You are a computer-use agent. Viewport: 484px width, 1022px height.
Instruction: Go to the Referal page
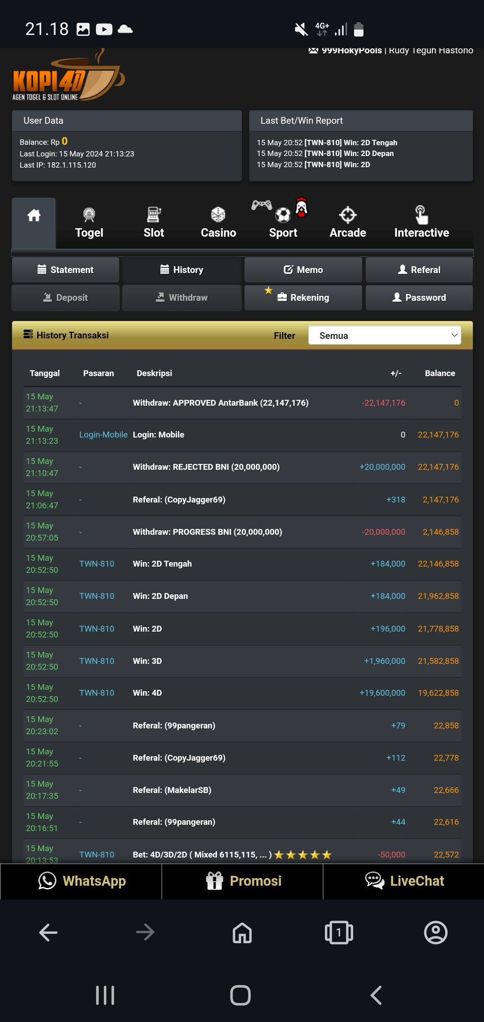pos(419,270)
